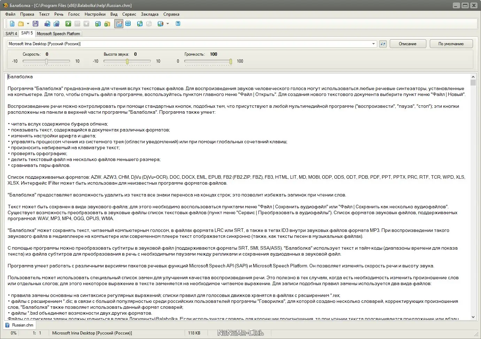Click the quick bookmark icon with orange marker
This screenshot has height=339, width=481.
pyautogui.click(x=160, y=24)
